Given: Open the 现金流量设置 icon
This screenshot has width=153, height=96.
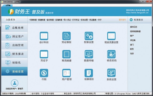Looking at the screenshot, I should [x=111, y=36].
